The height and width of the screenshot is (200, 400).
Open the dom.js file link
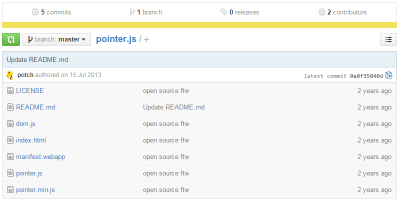(x=25, y=124)
